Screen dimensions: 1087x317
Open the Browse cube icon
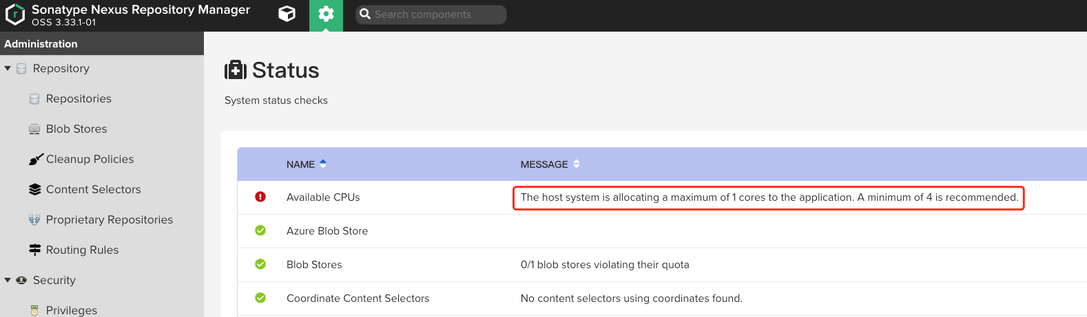[287, 14]
